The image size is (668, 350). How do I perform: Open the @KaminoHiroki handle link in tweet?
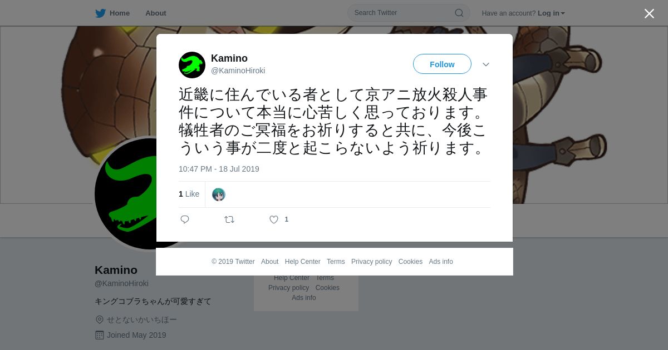[x=238, y=71]
